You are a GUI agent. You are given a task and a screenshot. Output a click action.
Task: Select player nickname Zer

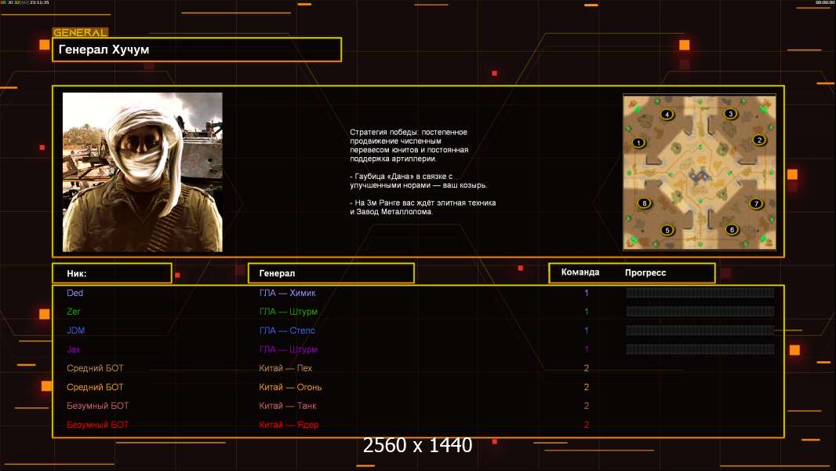point(74,312)
